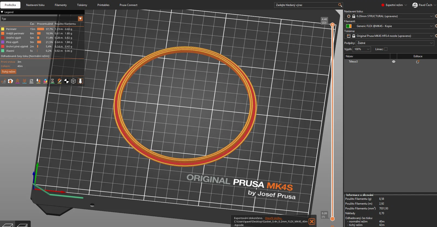This screenshot has height=227, width=437.
Task: Toggle color changes display icon
Action: 45,81
